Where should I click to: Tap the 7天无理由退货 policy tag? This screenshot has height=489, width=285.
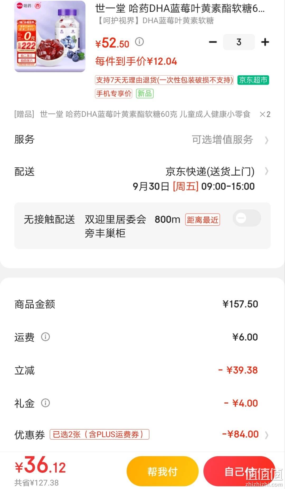(x=164, y=80)
